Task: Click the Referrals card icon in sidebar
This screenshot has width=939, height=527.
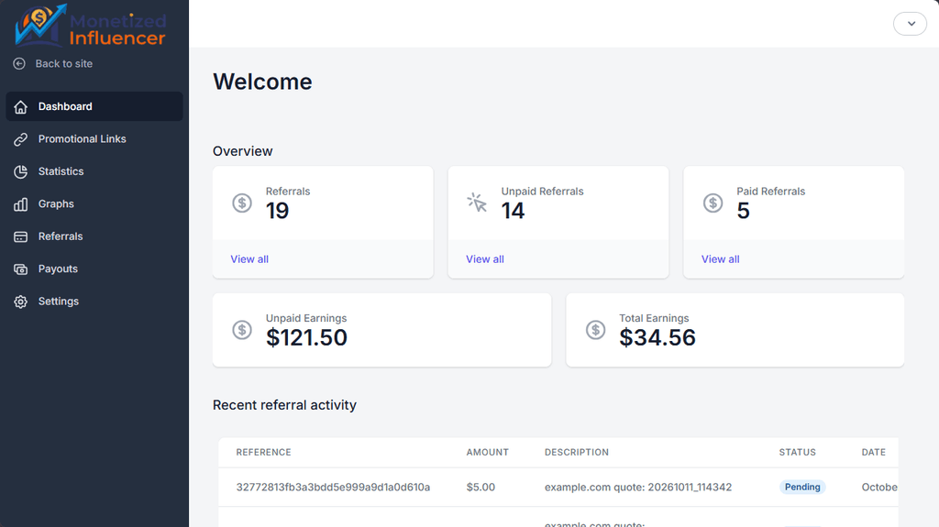Action: (21, 236)
